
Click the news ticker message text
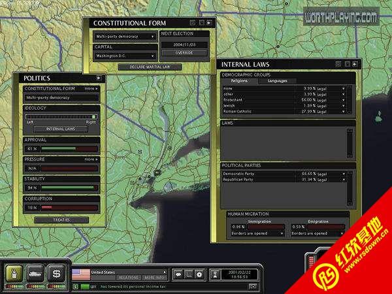pyautogui.click(x=133, y=287)
